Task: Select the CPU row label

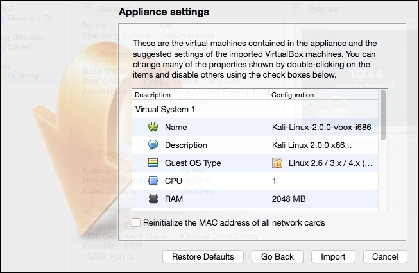Action: click(173, 181)
